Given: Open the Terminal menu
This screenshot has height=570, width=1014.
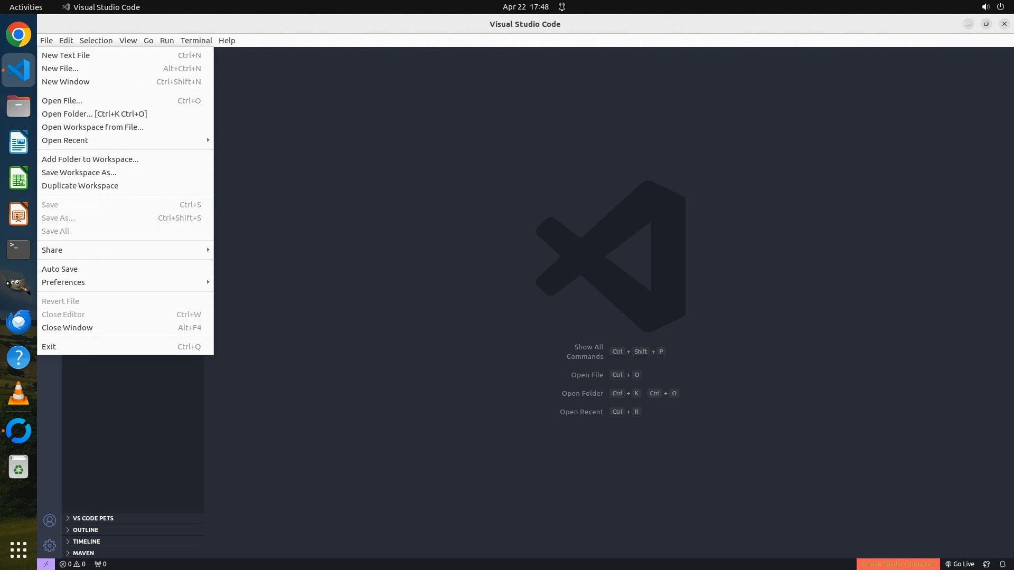Looking at the screenshot, I should coord(196,40).
